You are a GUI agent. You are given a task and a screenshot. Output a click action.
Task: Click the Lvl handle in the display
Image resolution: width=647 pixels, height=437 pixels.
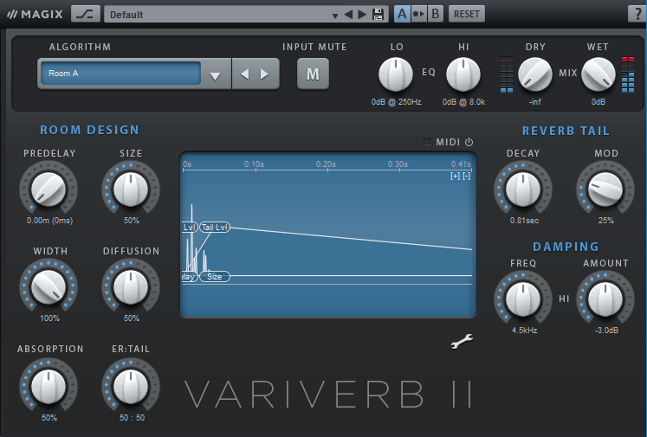coord(190,228)
